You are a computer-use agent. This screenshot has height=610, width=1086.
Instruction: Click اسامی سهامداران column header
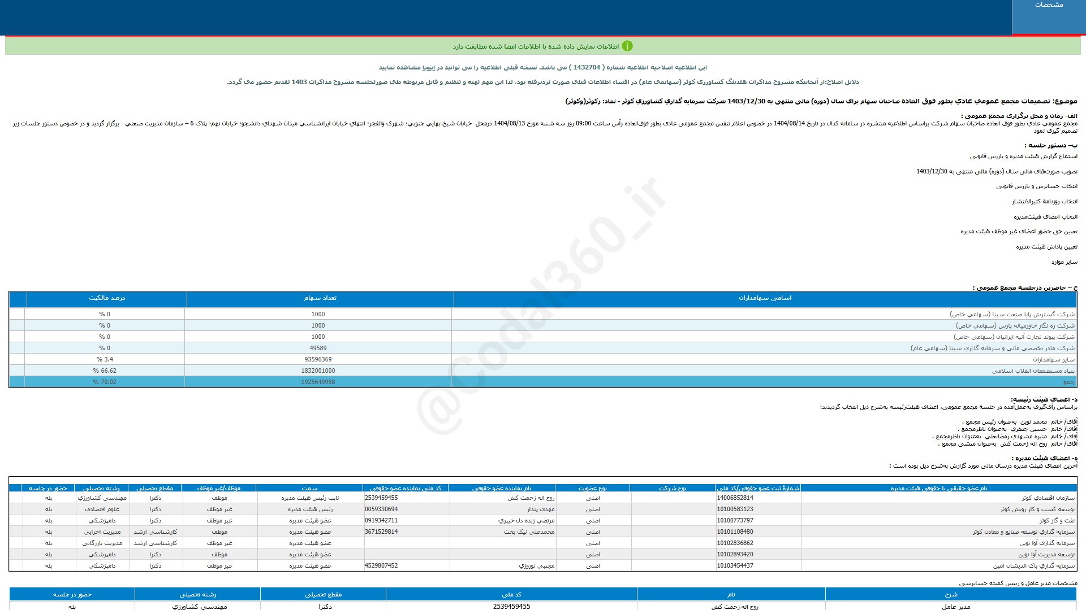coord(765,298)
